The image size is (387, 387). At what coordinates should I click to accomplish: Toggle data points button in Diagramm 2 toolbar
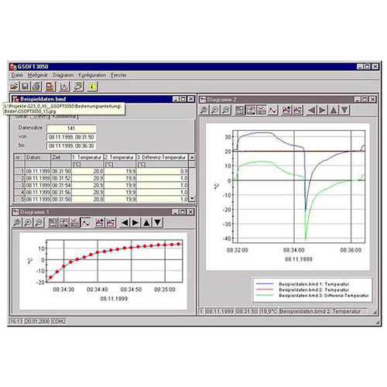tap(262, 110)
